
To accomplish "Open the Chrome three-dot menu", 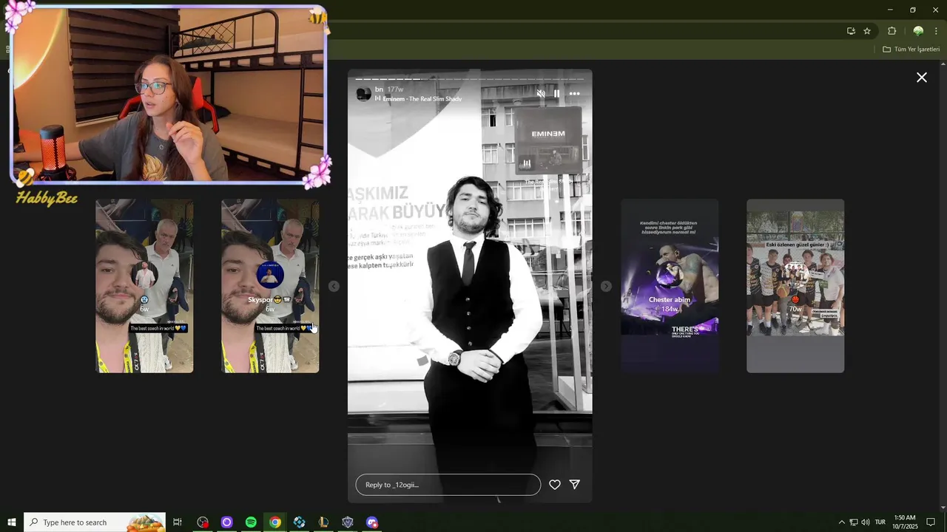I will [x=936, y=31].
